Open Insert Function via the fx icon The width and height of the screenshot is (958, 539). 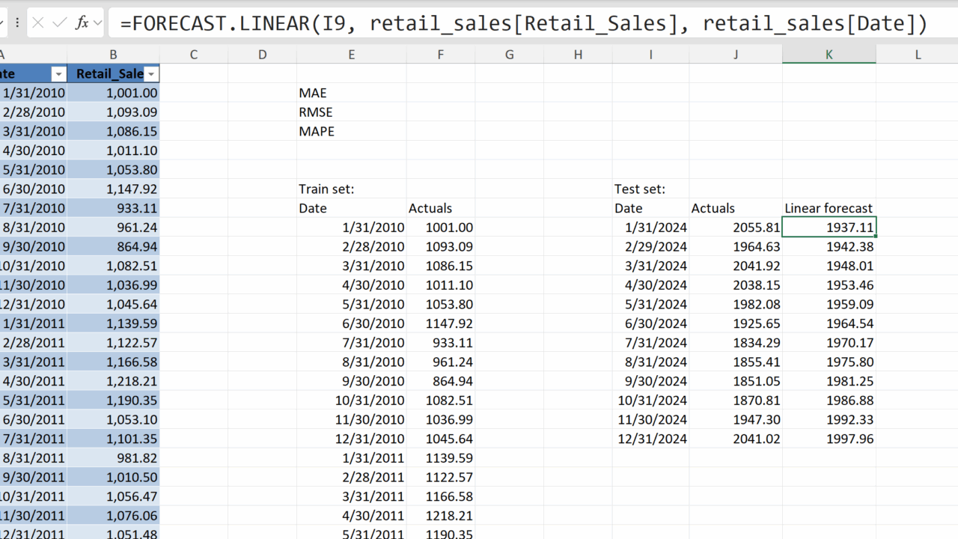coord(82,23)
